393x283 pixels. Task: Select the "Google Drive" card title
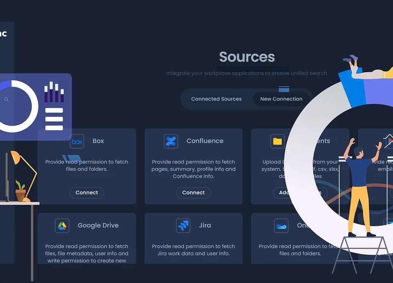click(x=98, y=225)
